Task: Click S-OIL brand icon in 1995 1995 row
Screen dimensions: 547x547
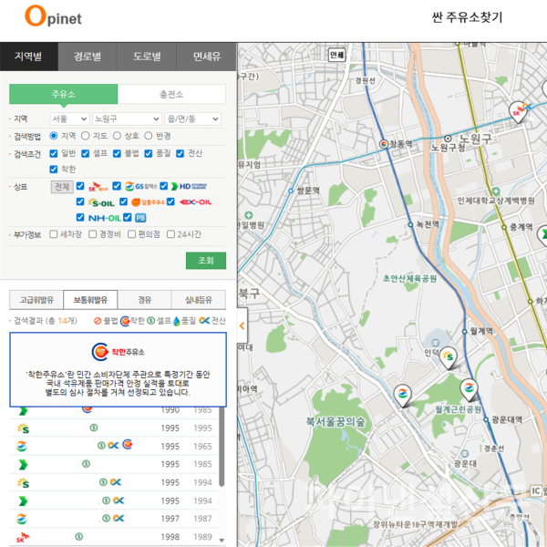Action: 24,428
